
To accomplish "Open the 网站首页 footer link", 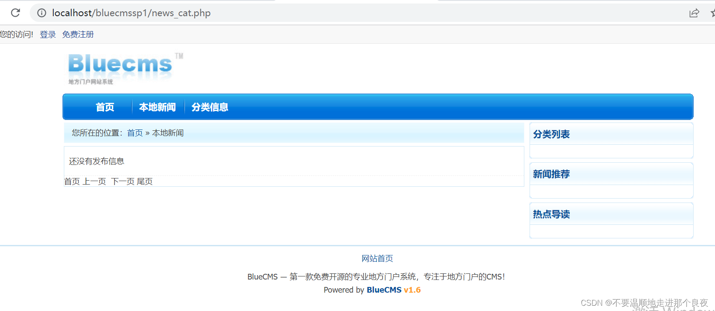I will click(x=377, y=259).
